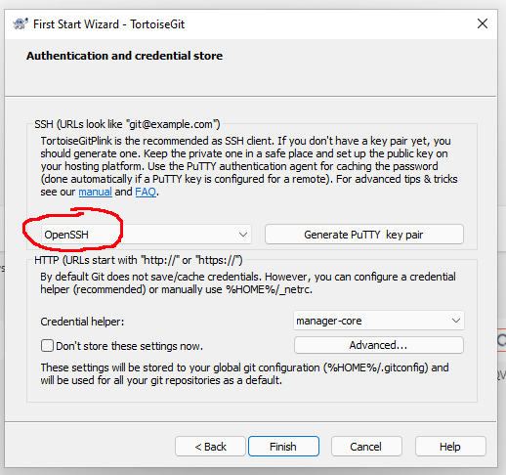Click the credential helper chevron arrow
506x475 pixels.
pyautogui.click(x=456, y=321)
